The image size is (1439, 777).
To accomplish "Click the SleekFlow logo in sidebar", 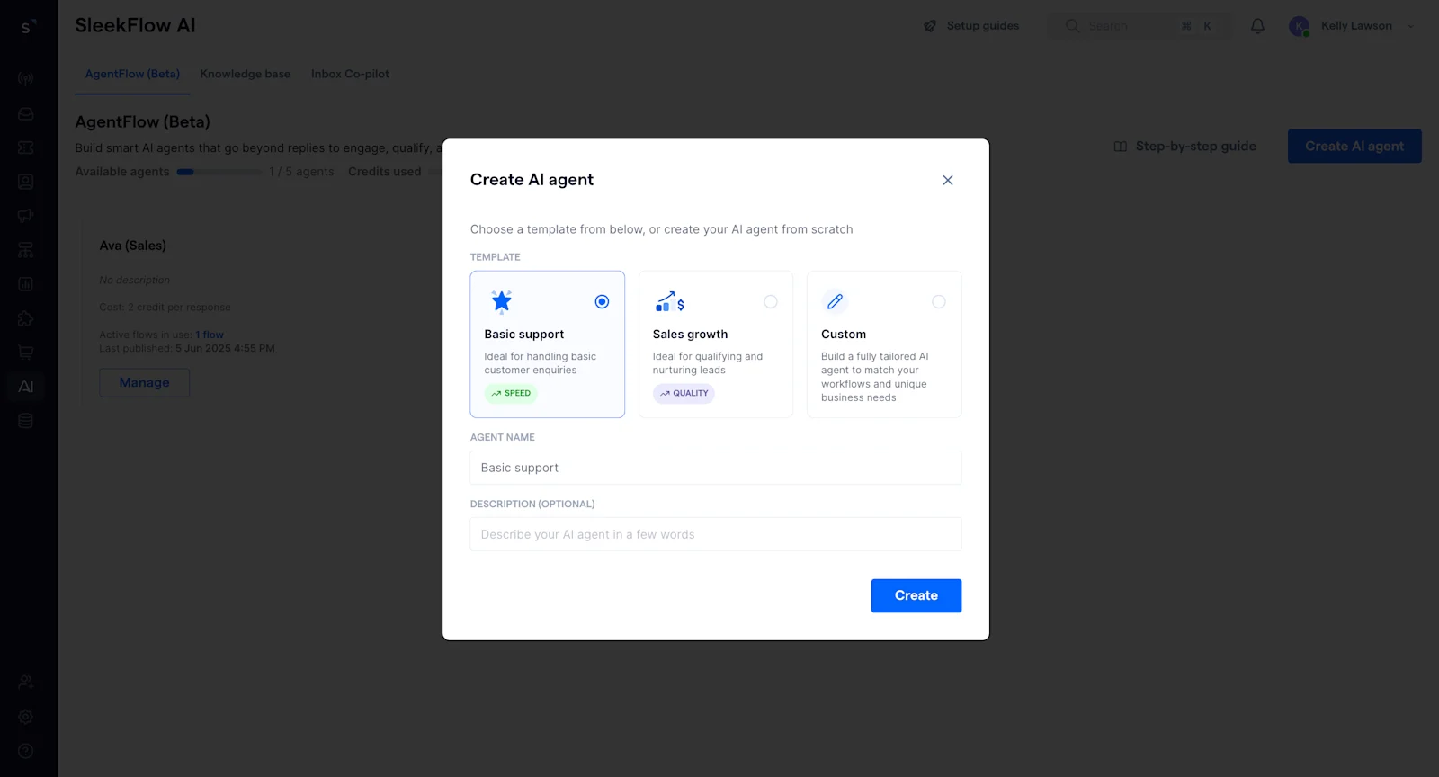I will 27,27.
